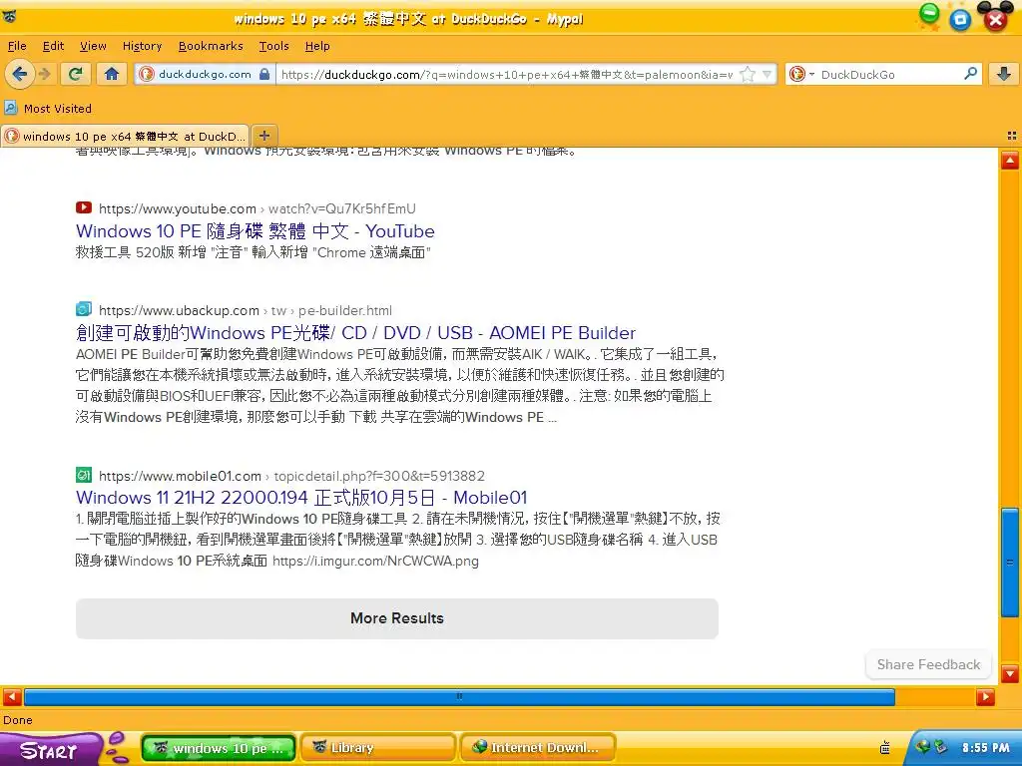
Task: Click the i.imgur.com/NrCWCWA.png URL text
Action: [375, 561]
